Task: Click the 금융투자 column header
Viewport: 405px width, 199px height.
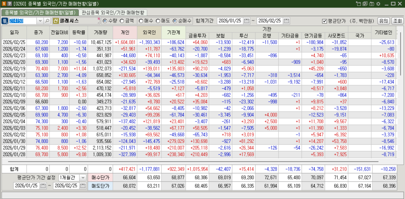Action: pos(197,36)
